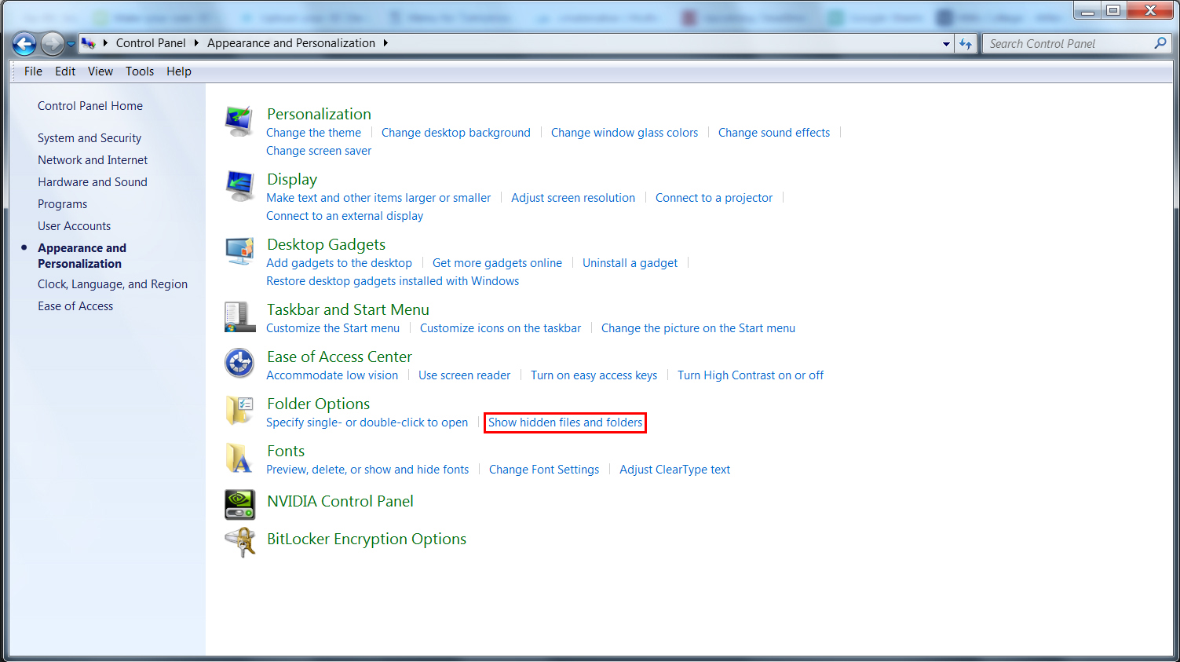1180x662 pixels.
Task: Click Add gadgets to the desktop
Action: pyautogui.click(x=339, y=263)
